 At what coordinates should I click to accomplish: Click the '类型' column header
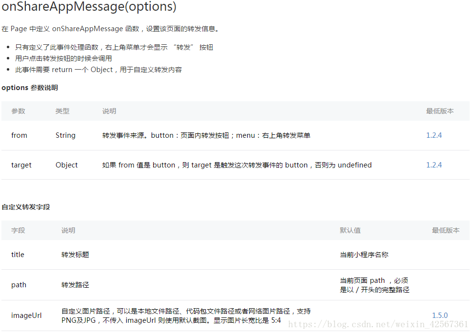point(62,111)
